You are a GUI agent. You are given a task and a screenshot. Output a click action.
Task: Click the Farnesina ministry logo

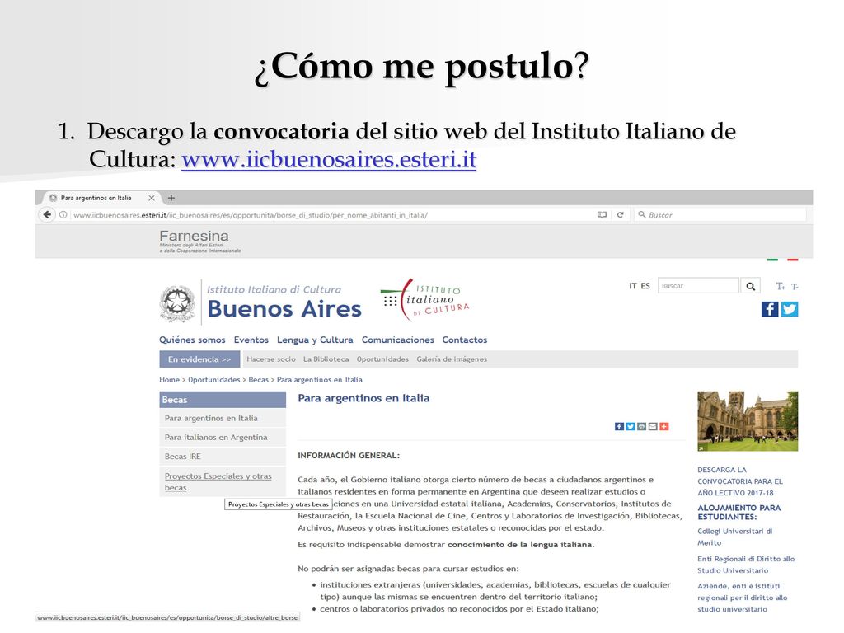tap(199, 241)
